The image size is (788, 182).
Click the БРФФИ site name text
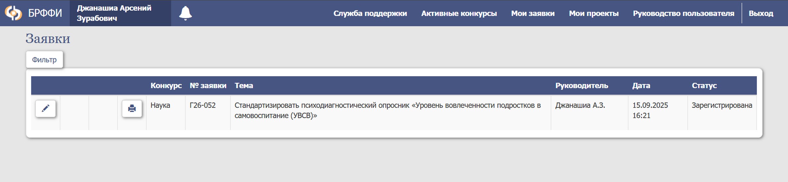[45, 13]
